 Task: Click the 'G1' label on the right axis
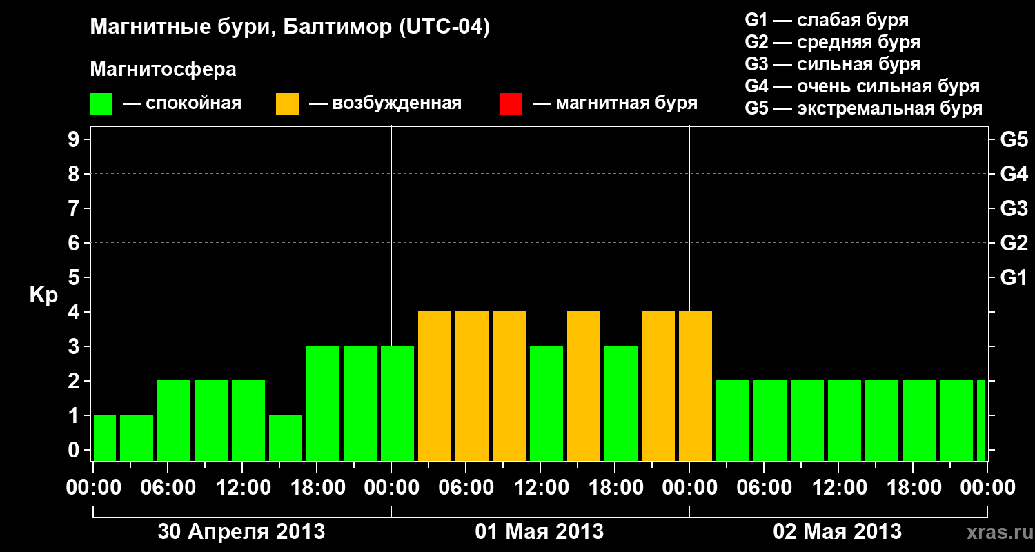click(1014, 277)
